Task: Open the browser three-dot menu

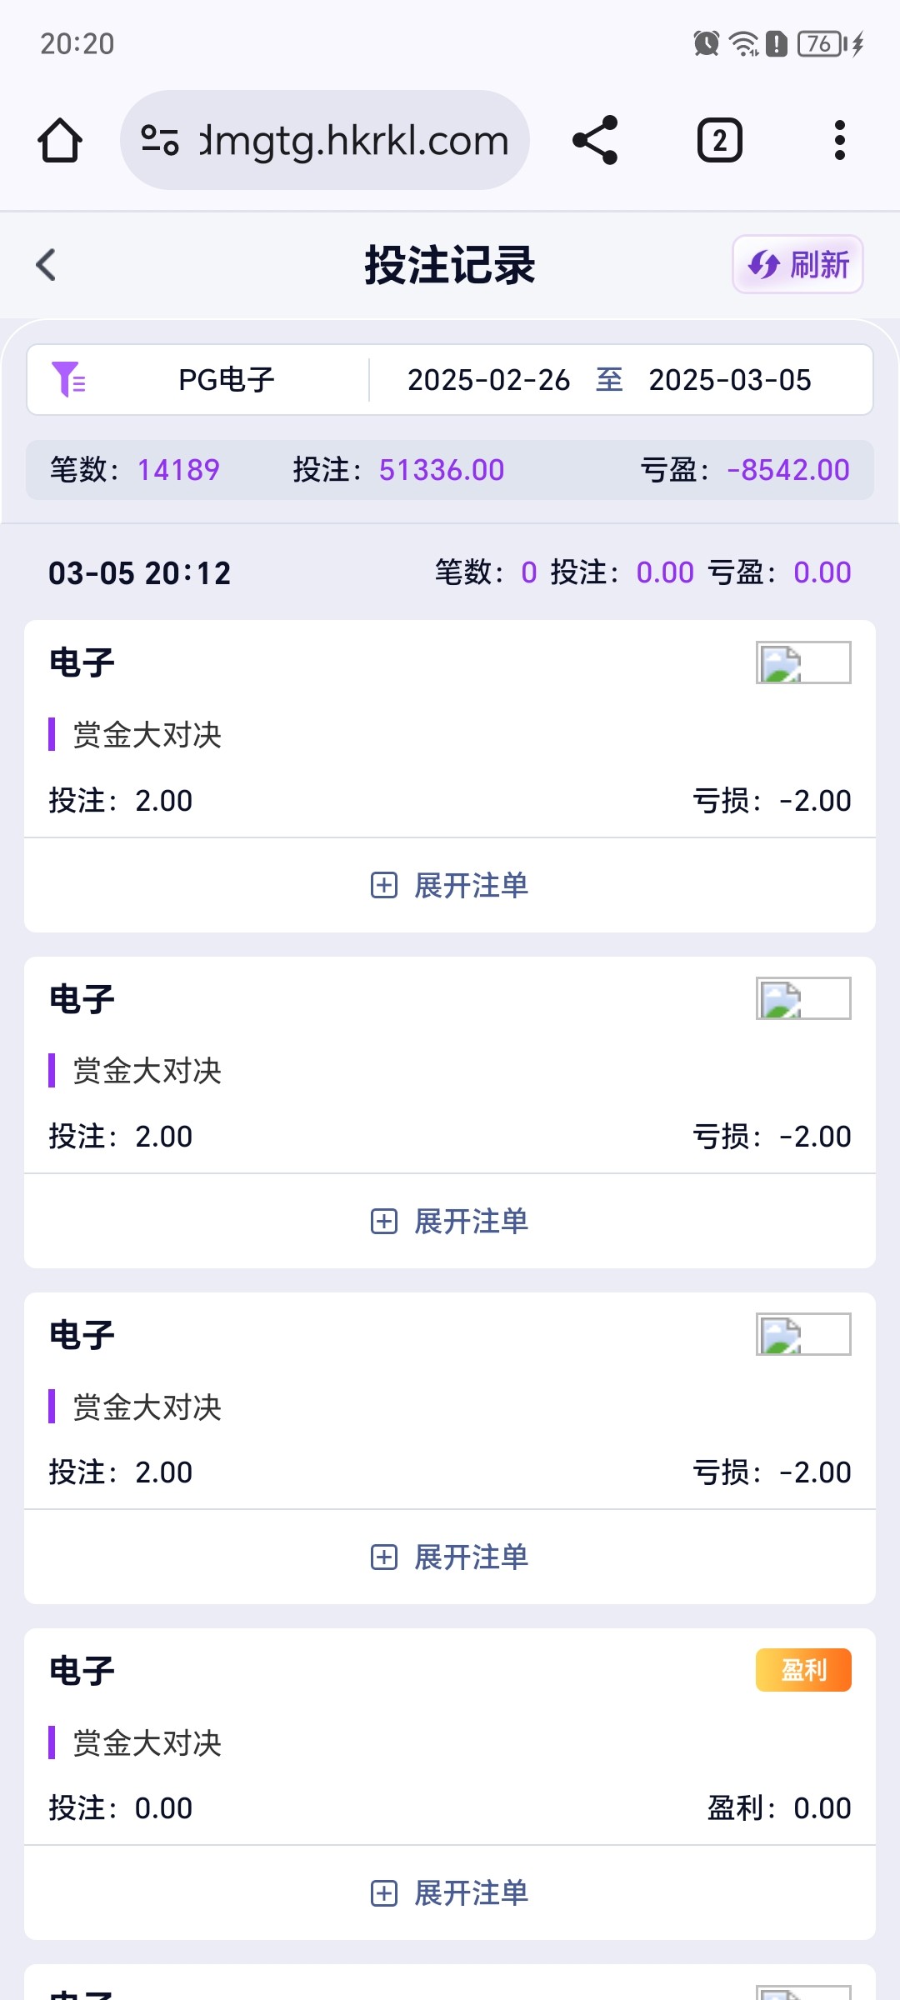Action: point(839,140)
